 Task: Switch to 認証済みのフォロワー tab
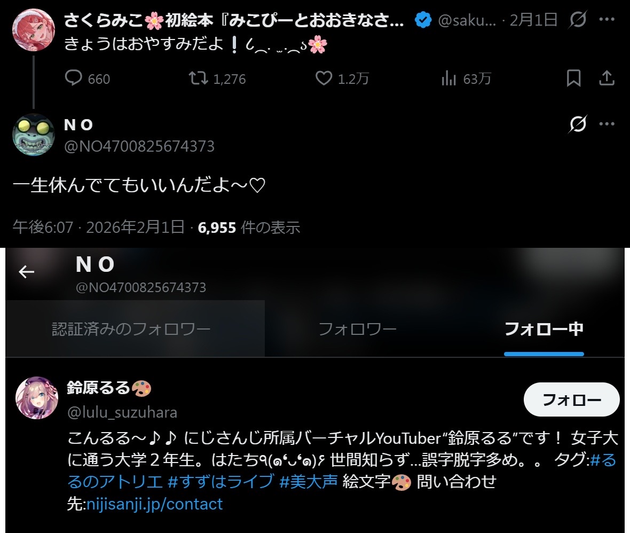[131, 329]
